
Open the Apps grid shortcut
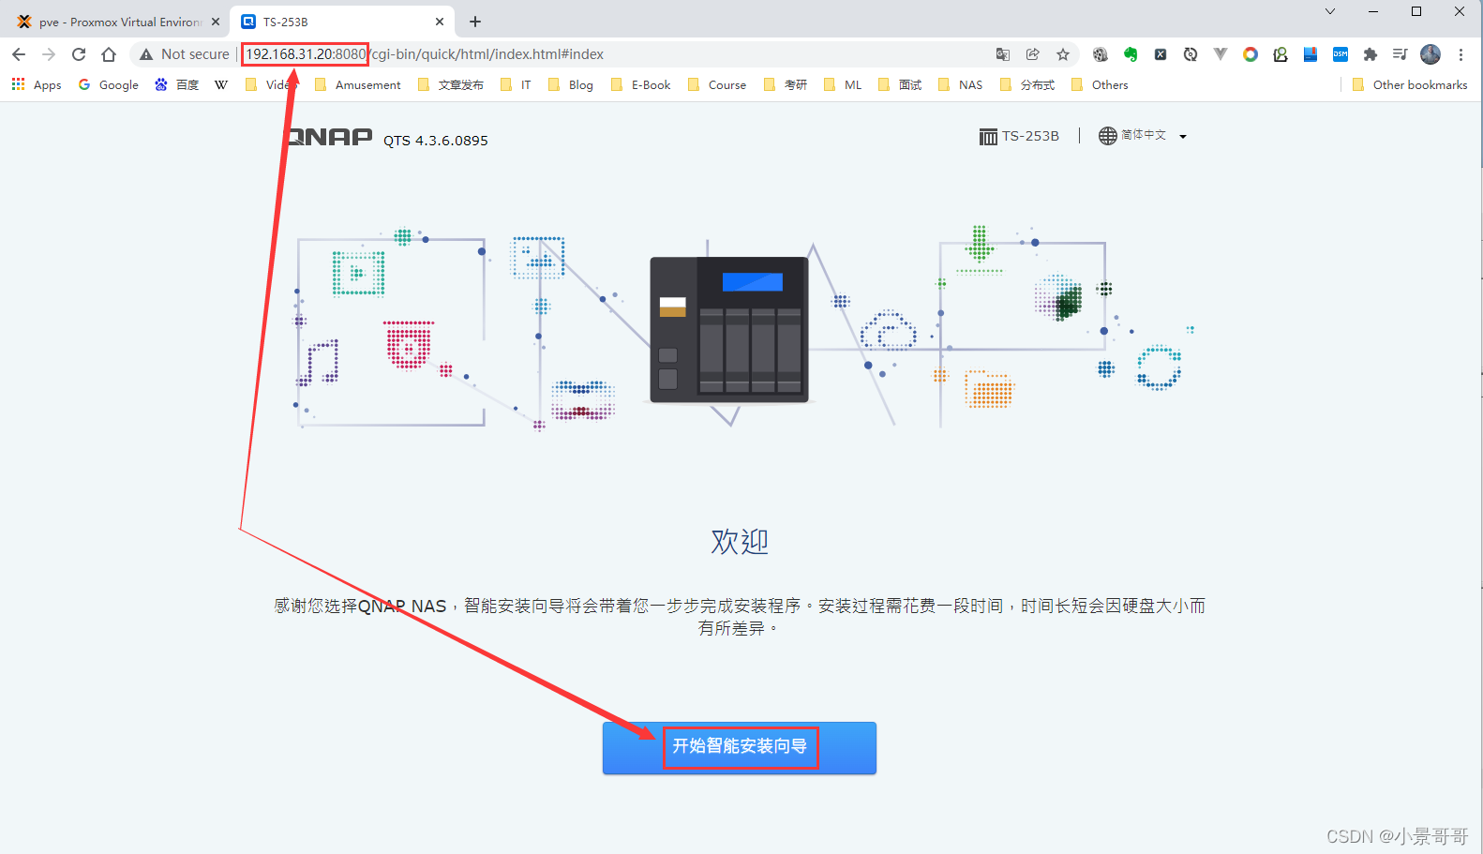(37, 84)
